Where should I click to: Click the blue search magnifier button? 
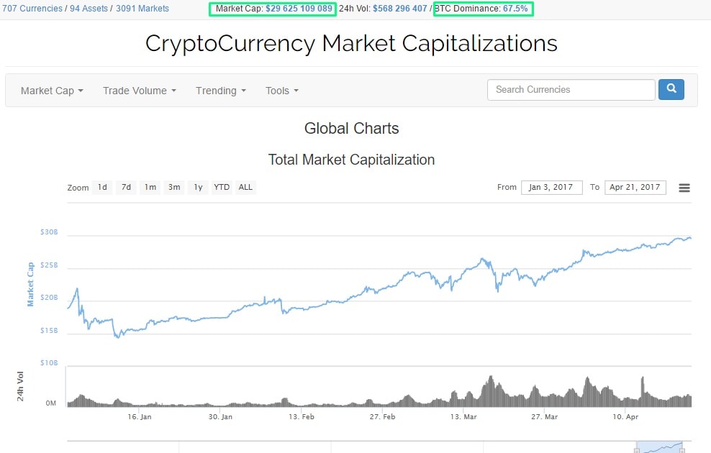coord(671,89)
